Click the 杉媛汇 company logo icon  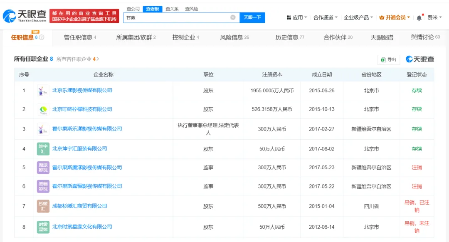[43, 206]
